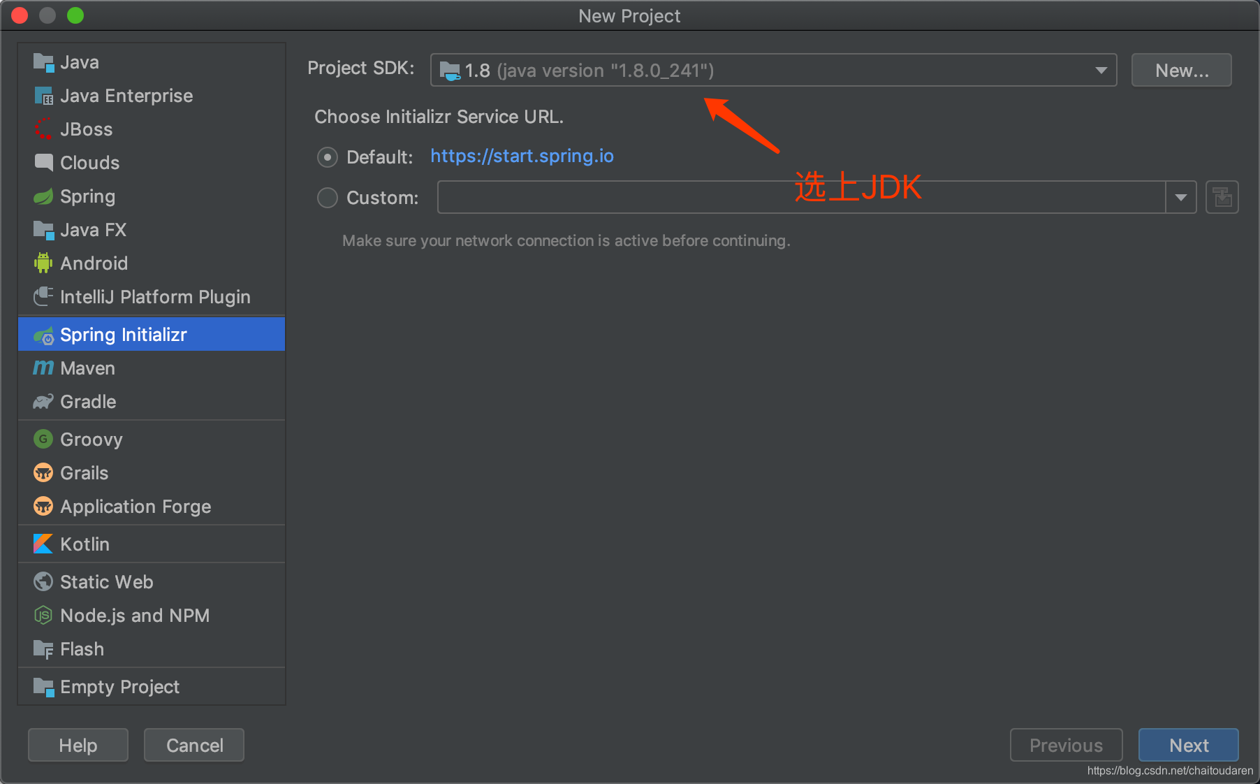The image size is (1260, 784).
Task: Click the Spring Initializr icon
Action: click(x=43, y=335)
